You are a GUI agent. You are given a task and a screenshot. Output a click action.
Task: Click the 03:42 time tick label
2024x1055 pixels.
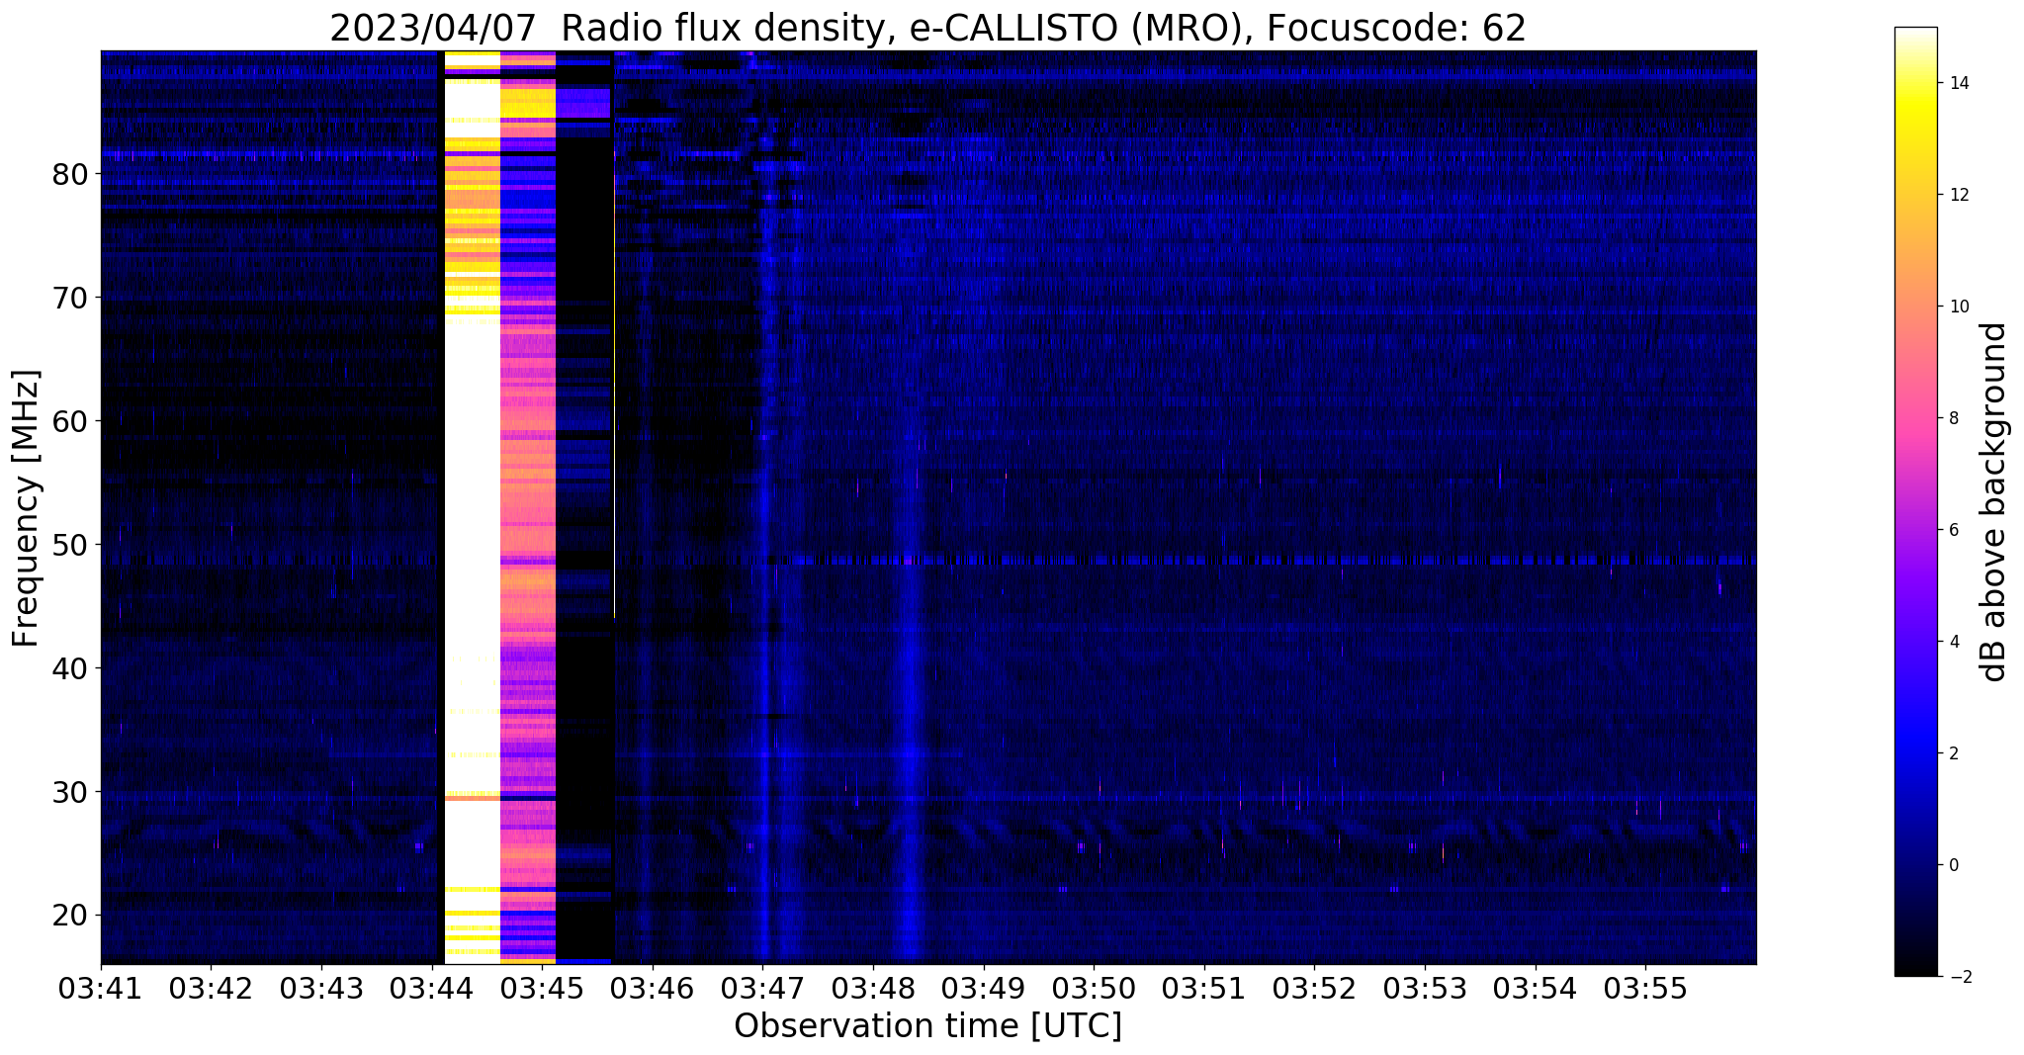[211, 990]
